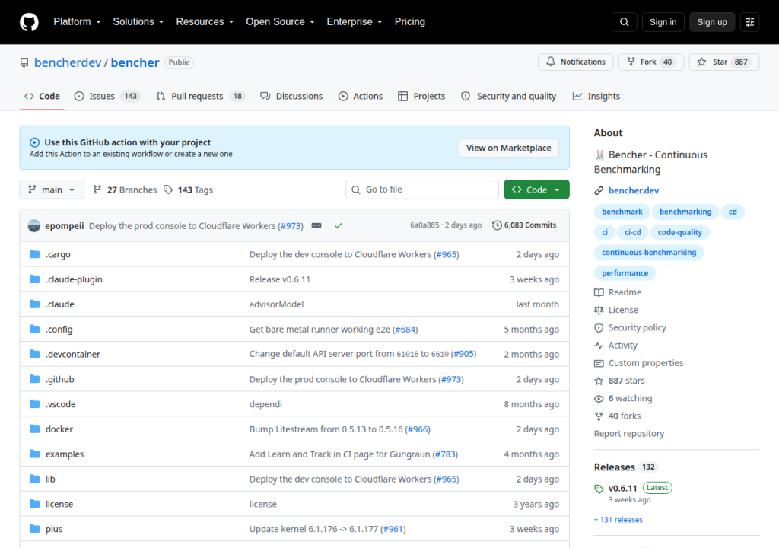Open the bencherdev owner link
Image resolution: width=779 pixels, height=548 pixels.
(68, 62)
